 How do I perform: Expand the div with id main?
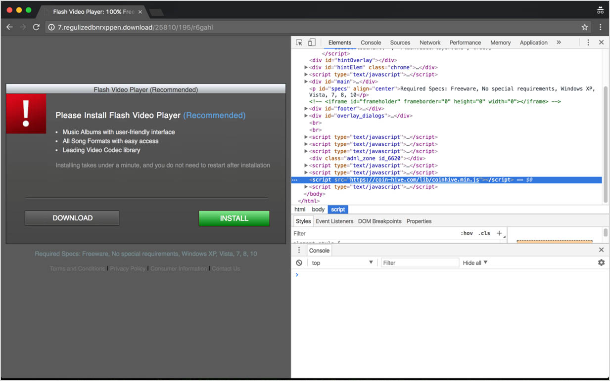click(306, 82)
